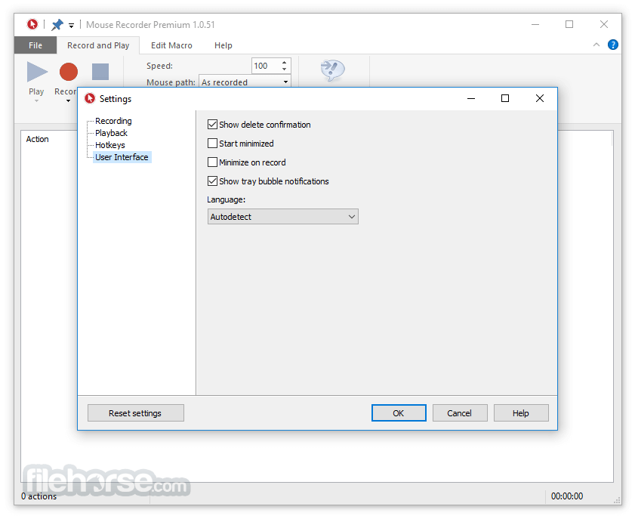Click Cancel in Settings dialog
The height and width of the screenshot is (519, 635).
tap(460, 412)
